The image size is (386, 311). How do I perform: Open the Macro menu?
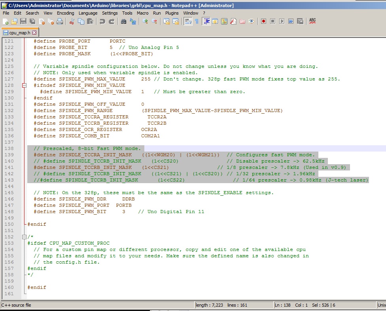[x=142, y=13]
